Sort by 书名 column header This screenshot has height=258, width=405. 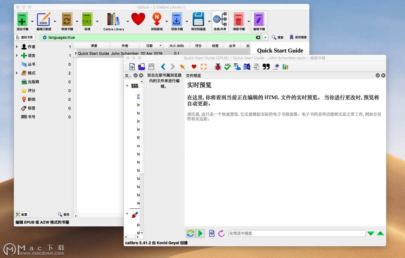94,46
